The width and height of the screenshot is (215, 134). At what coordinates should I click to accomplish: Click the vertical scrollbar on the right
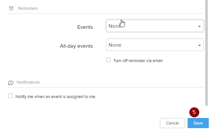click(206, 52)
